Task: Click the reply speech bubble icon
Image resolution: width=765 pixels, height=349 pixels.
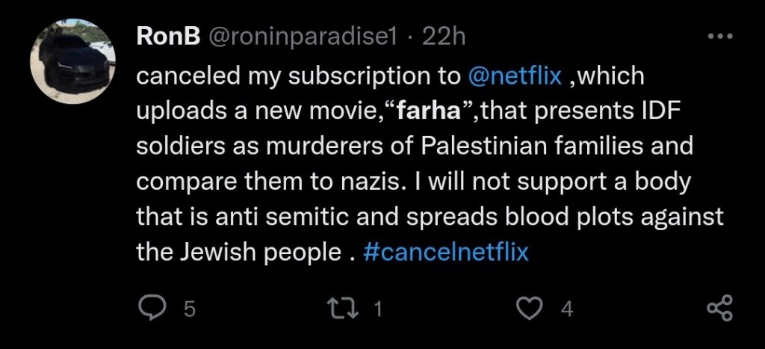Action: (155, 308)
